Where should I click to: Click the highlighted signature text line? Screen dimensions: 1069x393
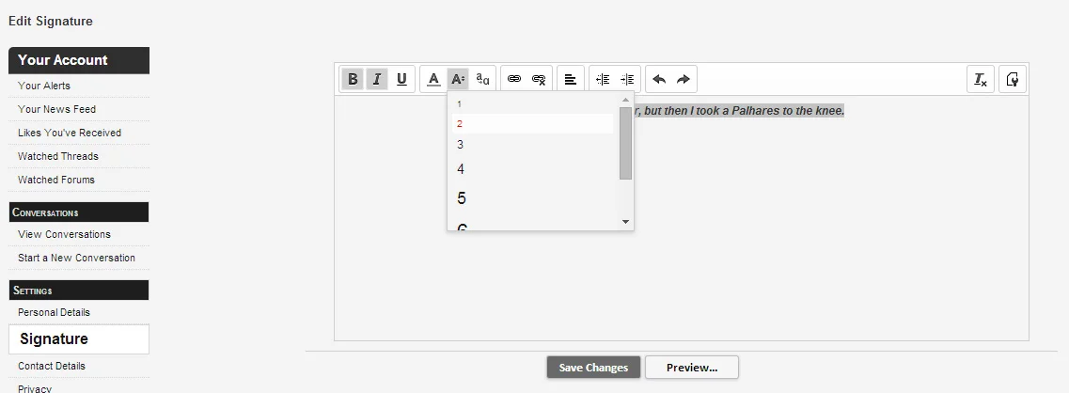tap(738, 111)
